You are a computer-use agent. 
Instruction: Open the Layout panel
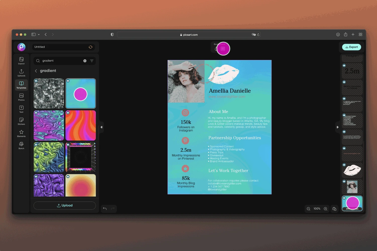[x=21, y=60]
